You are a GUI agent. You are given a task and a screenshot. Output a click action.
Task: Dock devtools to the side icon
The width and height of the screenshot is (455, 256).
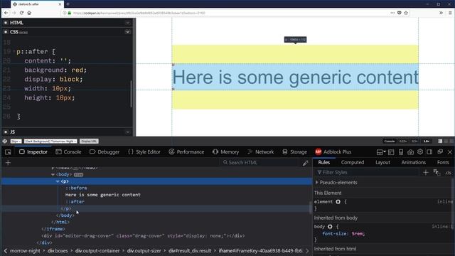[429, 151]
